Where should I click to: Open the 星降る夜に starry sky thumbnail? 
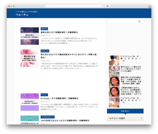[30, 36]
